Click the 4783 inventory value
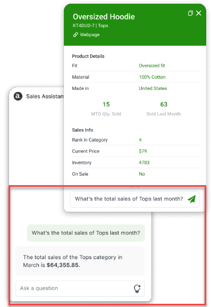The image size is (211, 307). pyautogui.click(x=144, y=162)
